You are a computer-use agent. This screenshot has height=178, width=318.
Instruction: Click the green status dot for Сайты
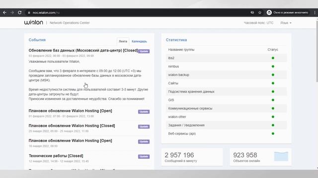[x=273, y=83]
